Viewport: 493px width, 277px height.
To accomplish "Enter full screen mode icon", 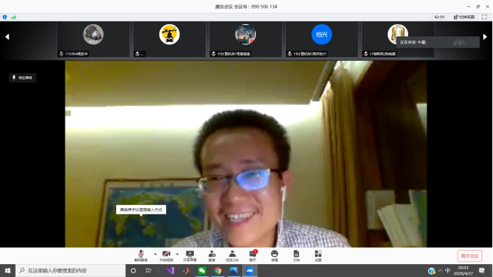I will (484, 17).
